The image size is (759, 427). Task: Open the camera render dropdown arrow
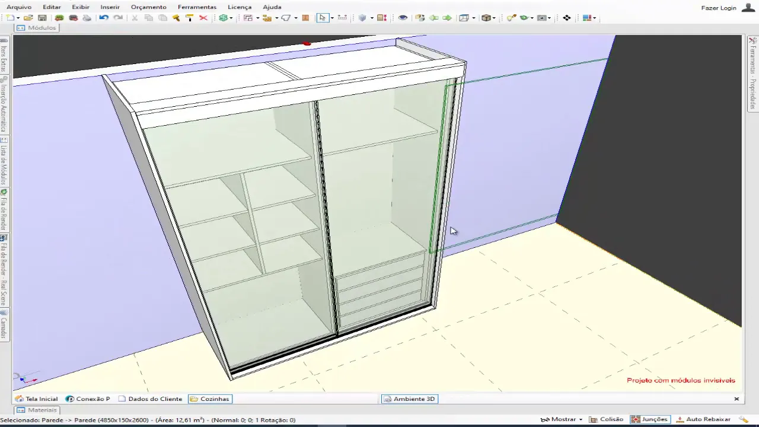pyautogui.click(x=549, y=18)
